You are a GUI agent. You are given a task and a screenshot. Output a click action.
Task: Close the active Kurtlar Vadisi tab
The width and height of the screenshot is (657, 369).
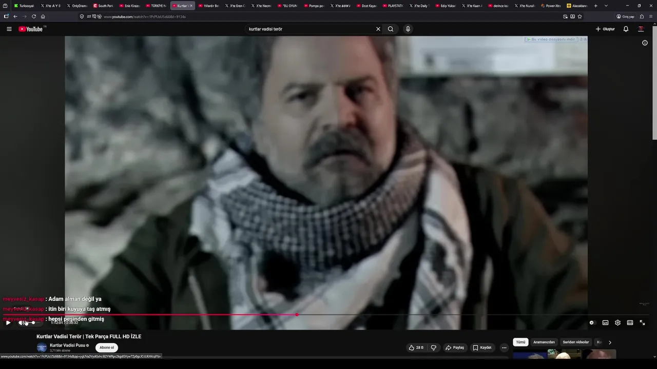click(x=191, y=6)
